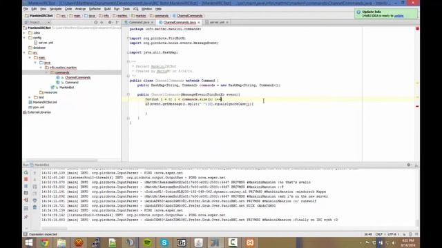Close the Command.java tab

click(x=152, y=23)
